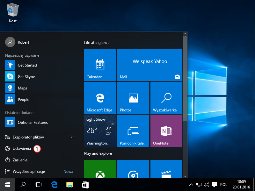Switch the POL input language indicator

click(x=224, y=185)
